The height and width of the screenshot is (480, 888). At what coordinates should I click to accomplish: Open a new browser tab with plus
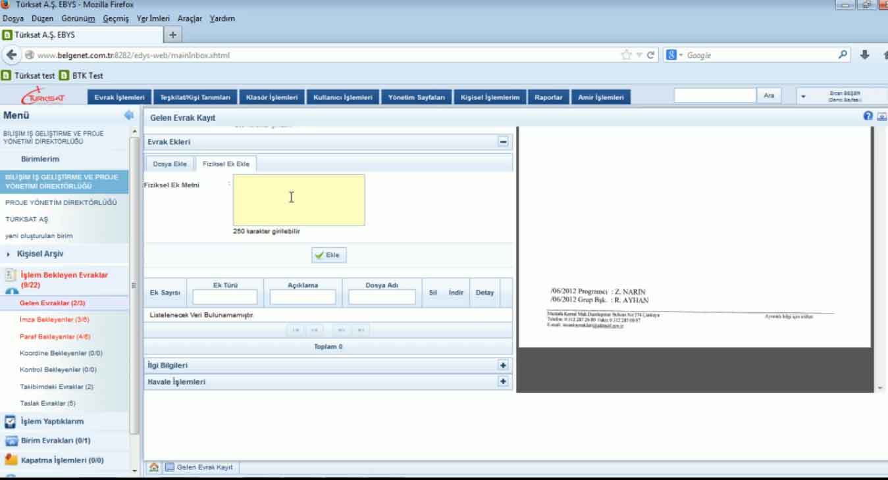[x=172, y=35]
